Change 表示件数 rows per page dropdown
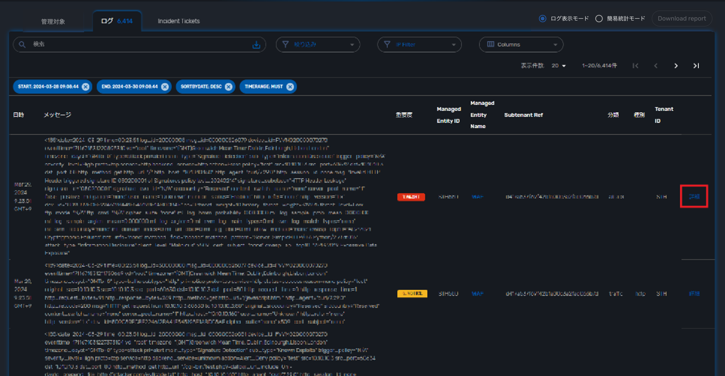The image size is (725, 376). click(x=558, y=66)
